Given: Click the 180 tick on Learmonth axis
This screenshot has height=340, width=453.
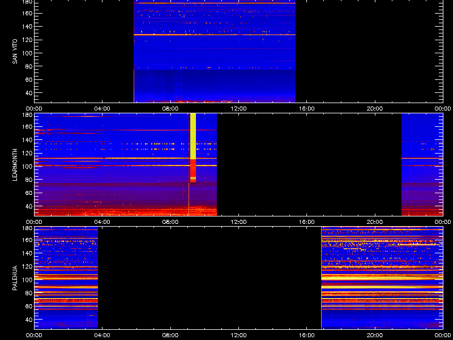Looking at the screenshot, I should pyautogui.click(x=27, y=115).
